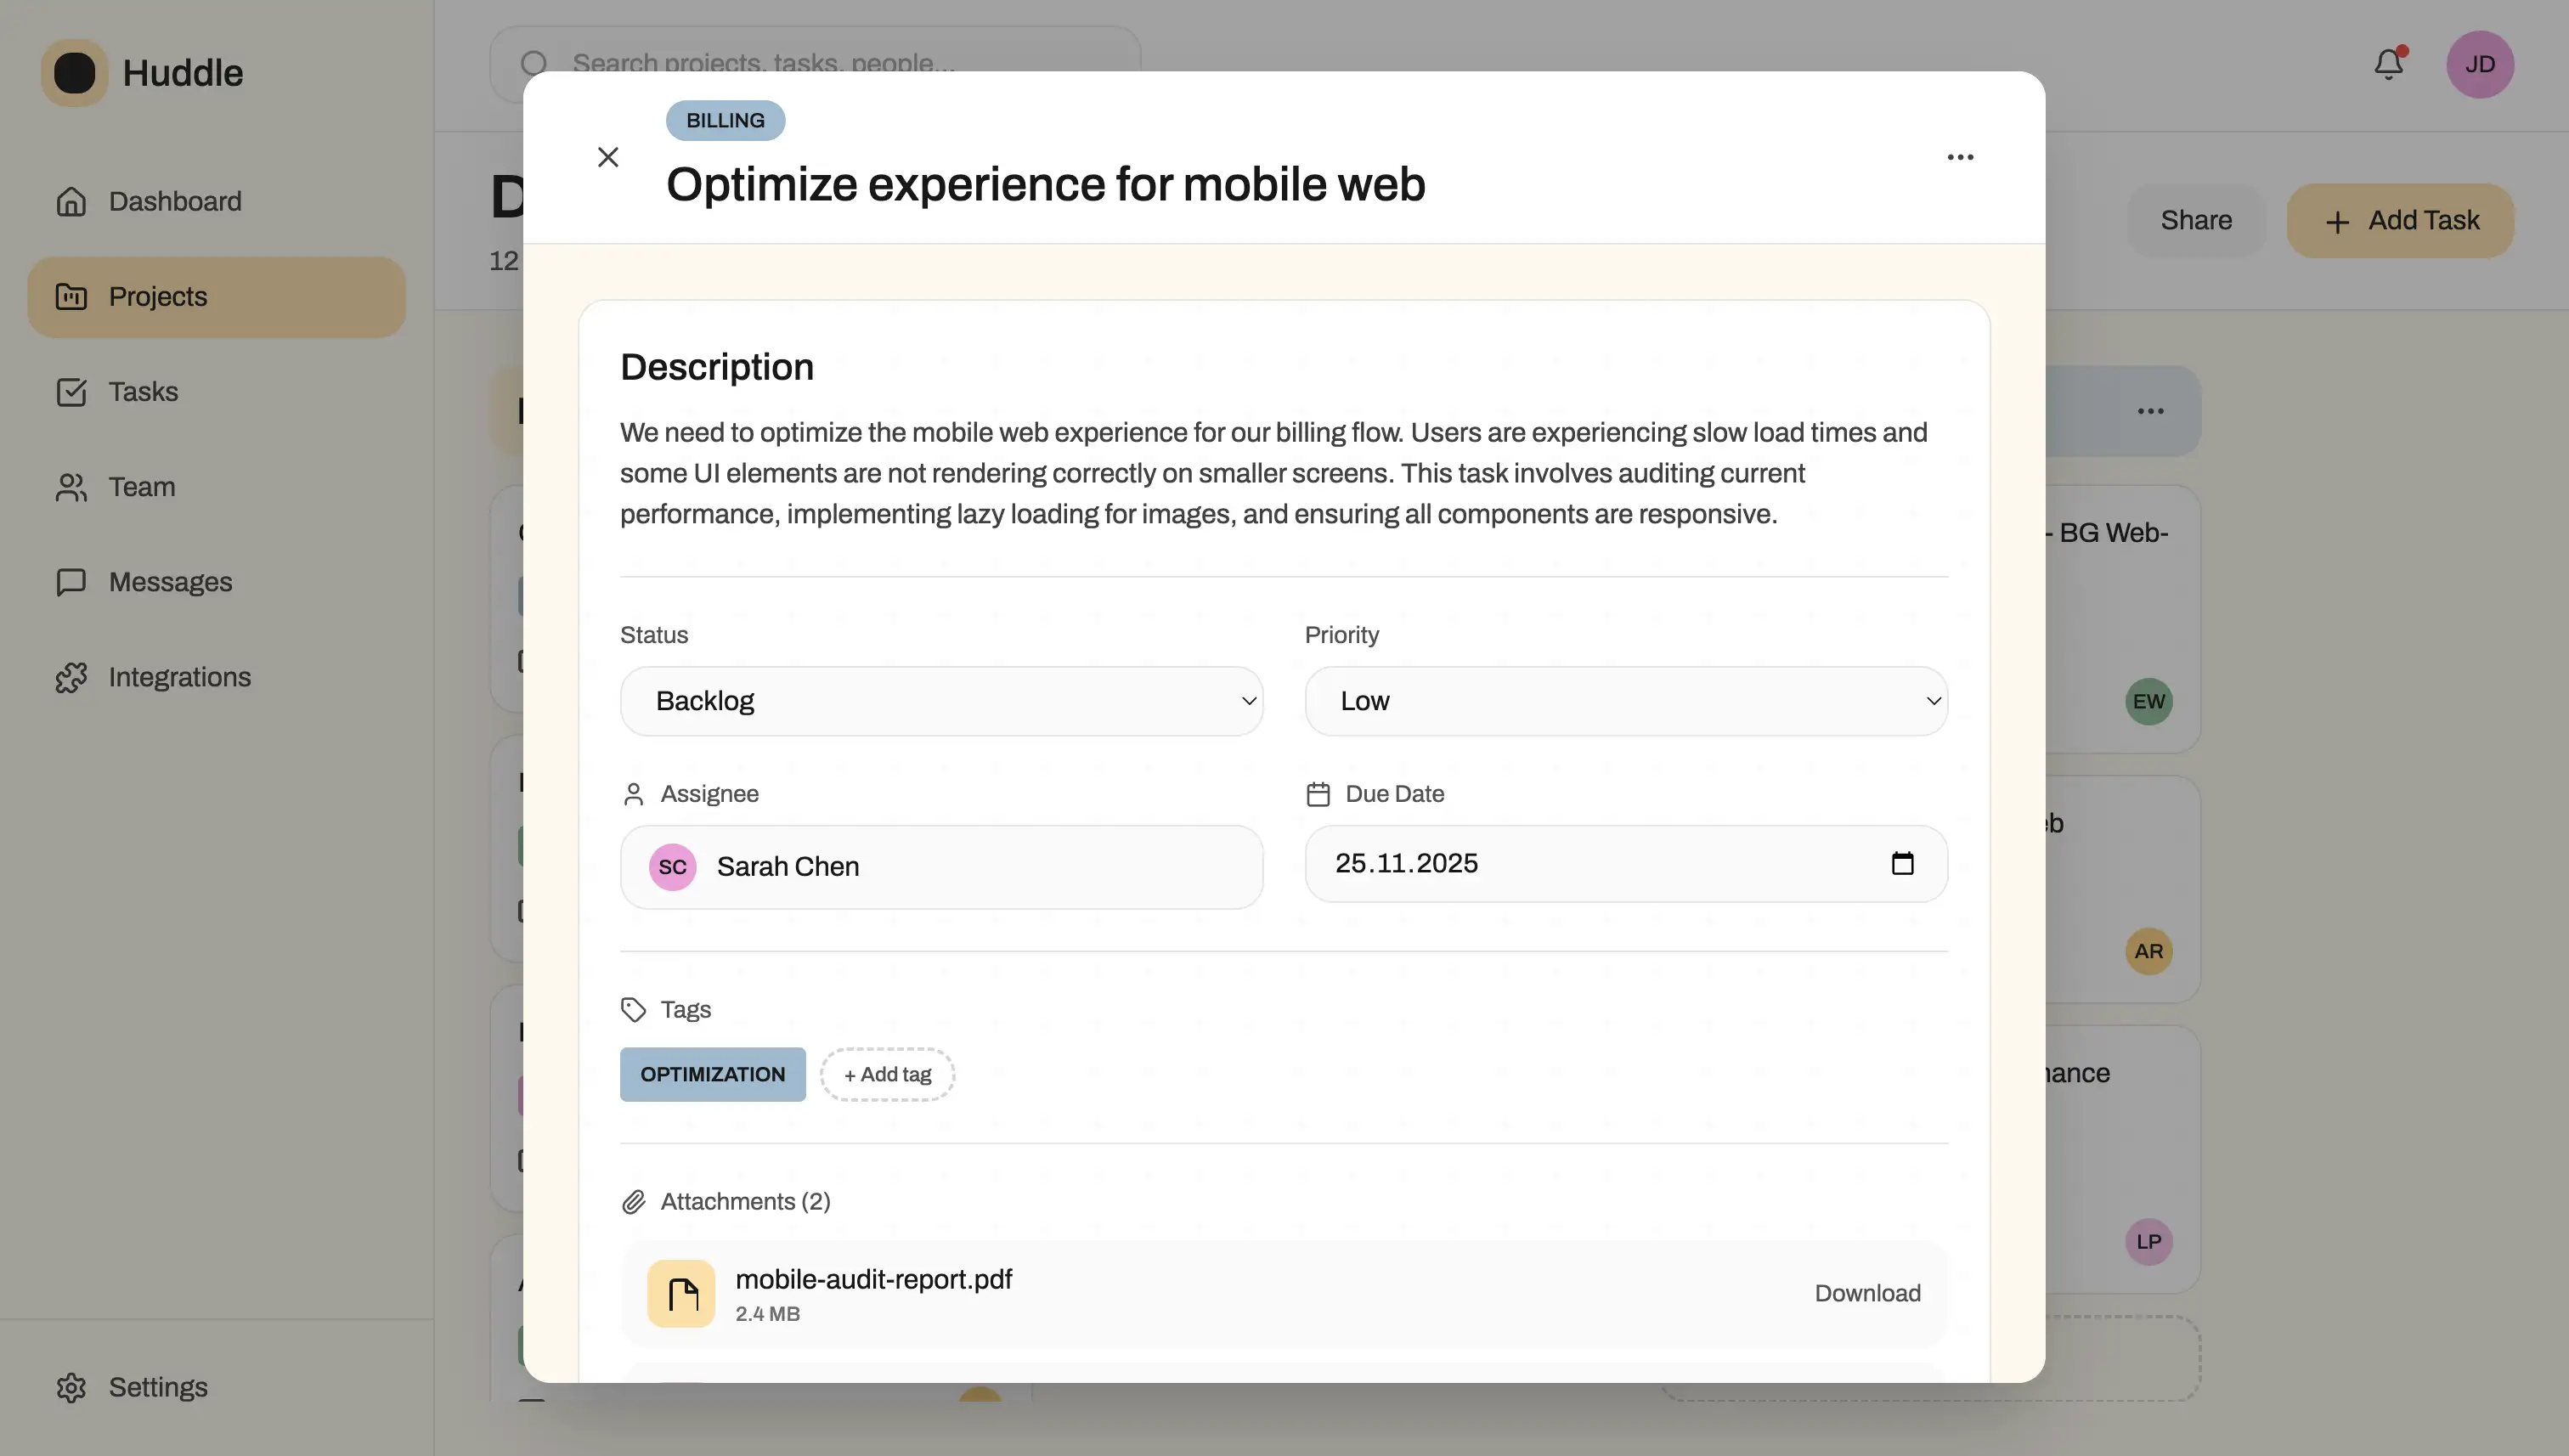Viewport: 2569px width, 1456px height.
Task: Open the Integrations panel
Action: [x=179, y=677]
